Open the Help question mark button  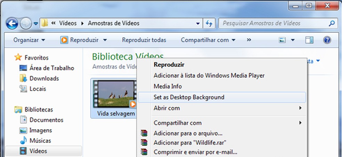(327, 40)
